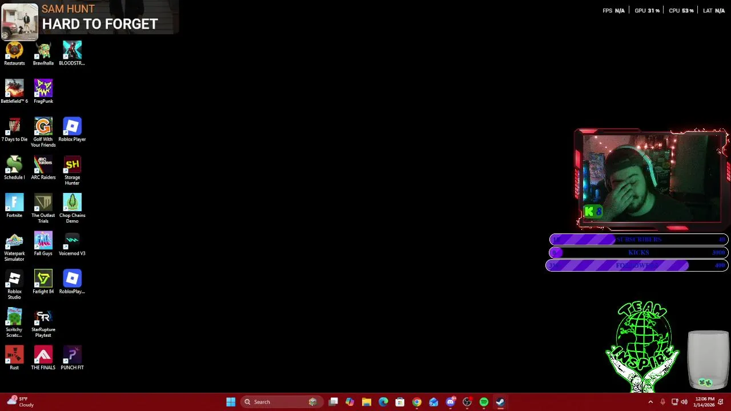731x411 pixels.
Task: Launch ARC Raiders from desktop
Action: point(43,168)
